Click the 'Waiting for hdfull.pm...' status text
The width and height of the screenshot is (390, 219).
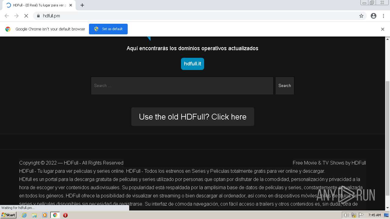(x=18, y=208)
